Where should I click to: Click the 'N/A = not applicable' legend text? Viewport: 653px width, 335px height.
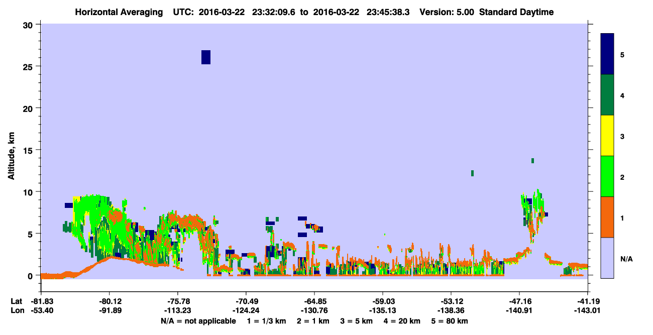(x=198, y=321)
